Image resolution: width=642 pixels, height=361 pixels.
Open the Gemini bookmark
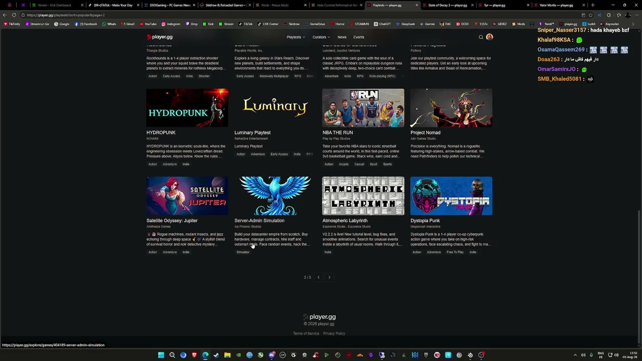[427, 24]
